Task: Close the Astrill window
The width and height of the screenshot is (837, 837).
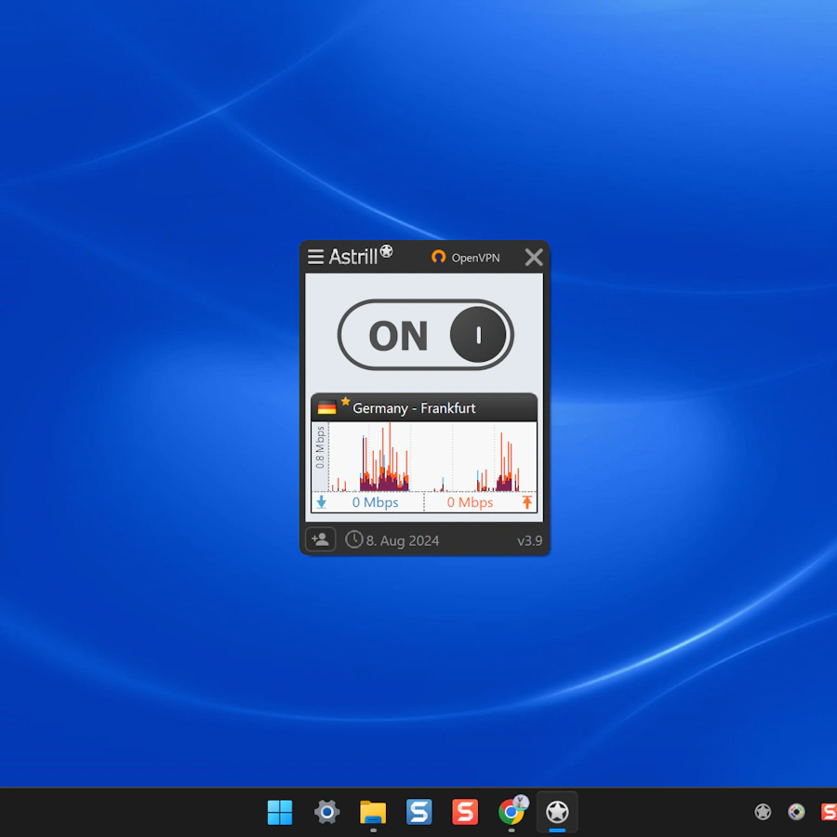Action: tap(534, 258)
